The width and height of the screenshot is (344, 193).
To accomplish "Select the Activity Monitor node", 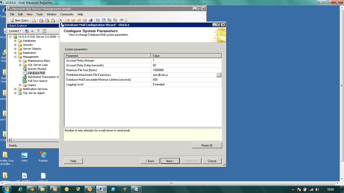I will [x=37, y=69].
